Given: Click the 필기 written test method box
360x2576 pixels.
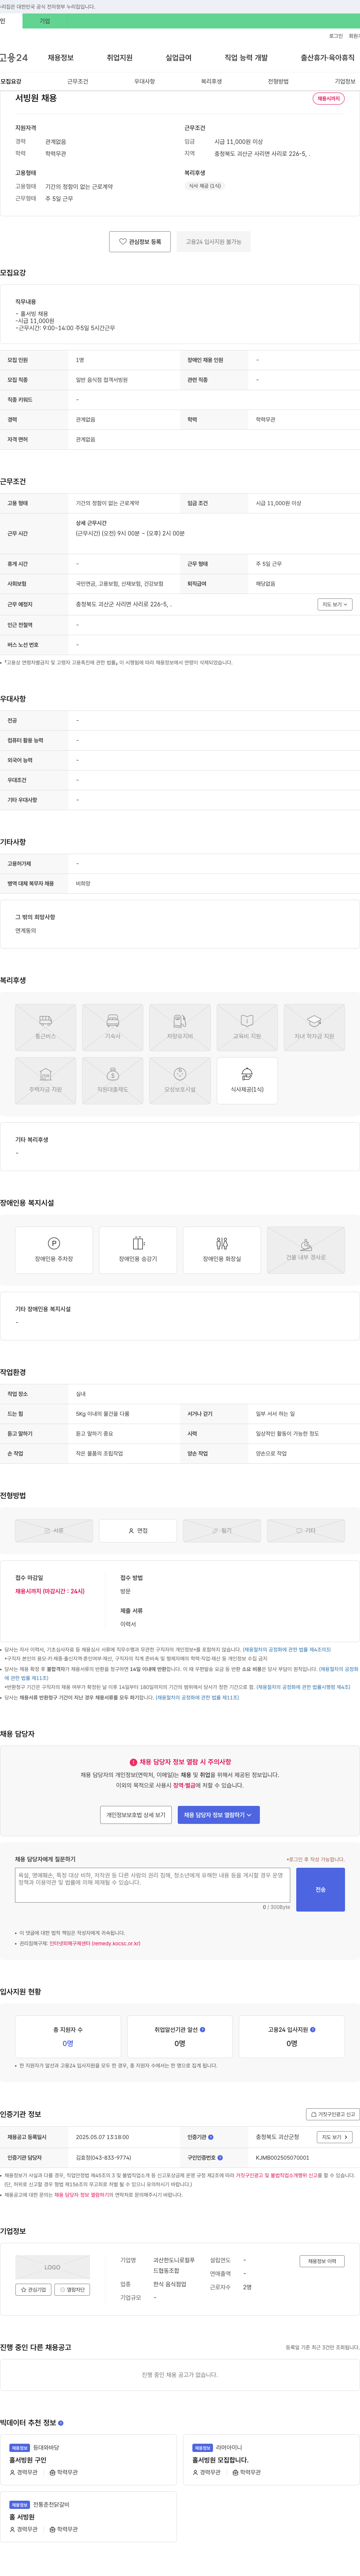Looking at the screenshot, I should [222, 1530].
